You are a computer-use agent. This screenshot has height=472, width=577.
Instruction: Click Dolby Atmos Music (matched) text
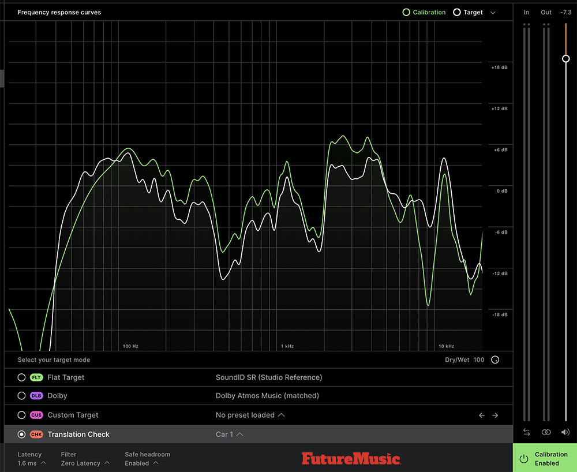coord(268,395)
